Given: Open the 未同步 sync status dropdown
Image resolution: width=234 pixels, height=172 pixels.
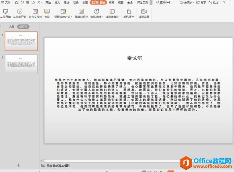Looking at the screenshot, I should tap(187, 3).
